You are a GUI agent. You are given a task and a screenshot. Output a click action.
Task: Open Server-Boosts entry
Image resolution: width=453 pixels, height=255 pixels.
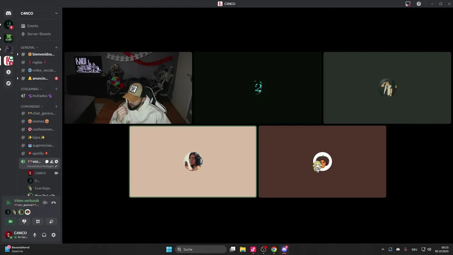(x=40, y=34)
